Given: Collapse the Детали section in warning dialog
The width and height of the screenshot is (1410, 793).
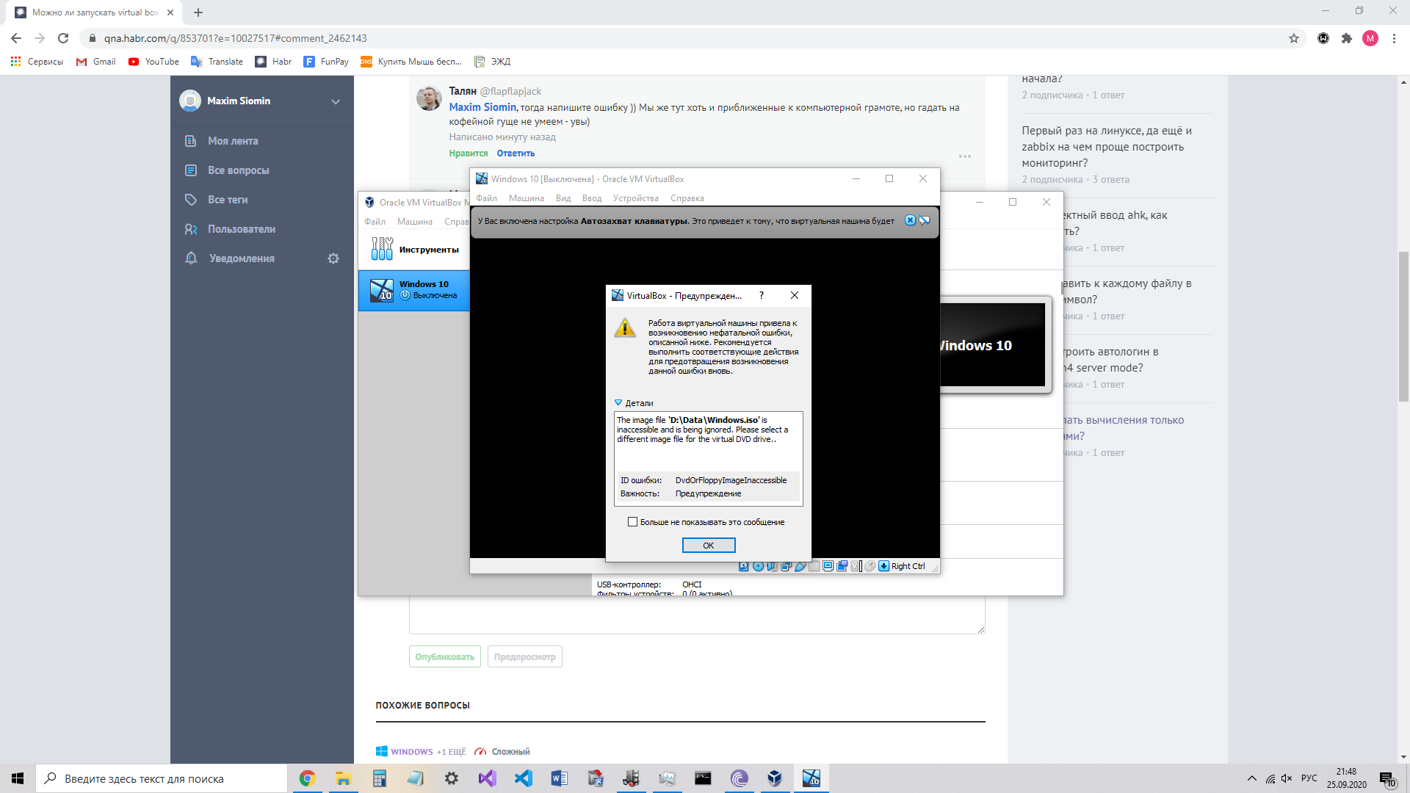Looking at the screenshot, I should click(618, 403).
